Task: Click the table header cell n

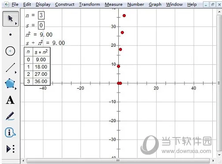Action: (28, 52)
